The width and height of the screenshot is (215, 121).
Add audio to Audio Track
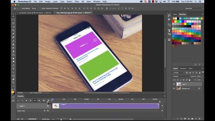[x=162, y=111]
